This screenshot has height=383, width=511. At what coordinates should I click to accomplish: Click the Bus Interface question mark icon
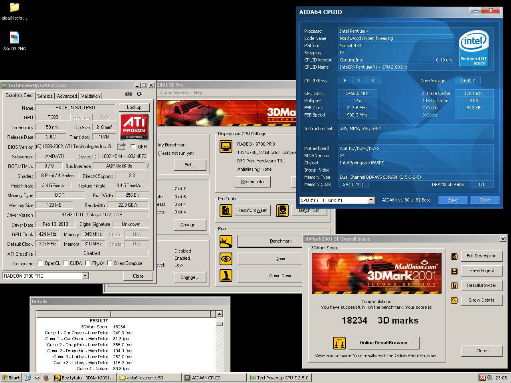148,166
